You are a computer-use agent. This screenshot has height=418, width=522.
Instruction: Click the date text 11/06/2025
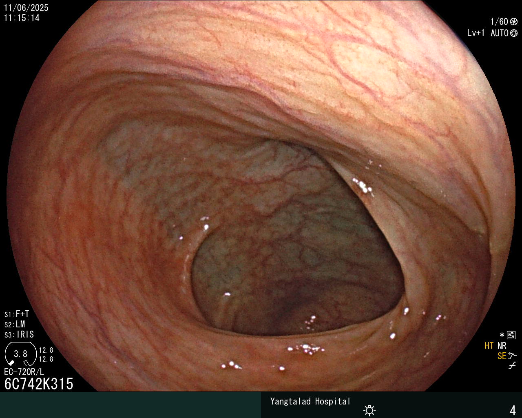click(x=26, y=8)
